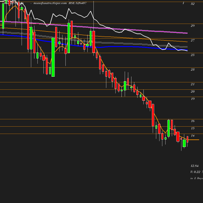Click the 19 price axis label
The width and height of the screenshot is (203, 203).
pyautogui.click(x=192, y=99)
